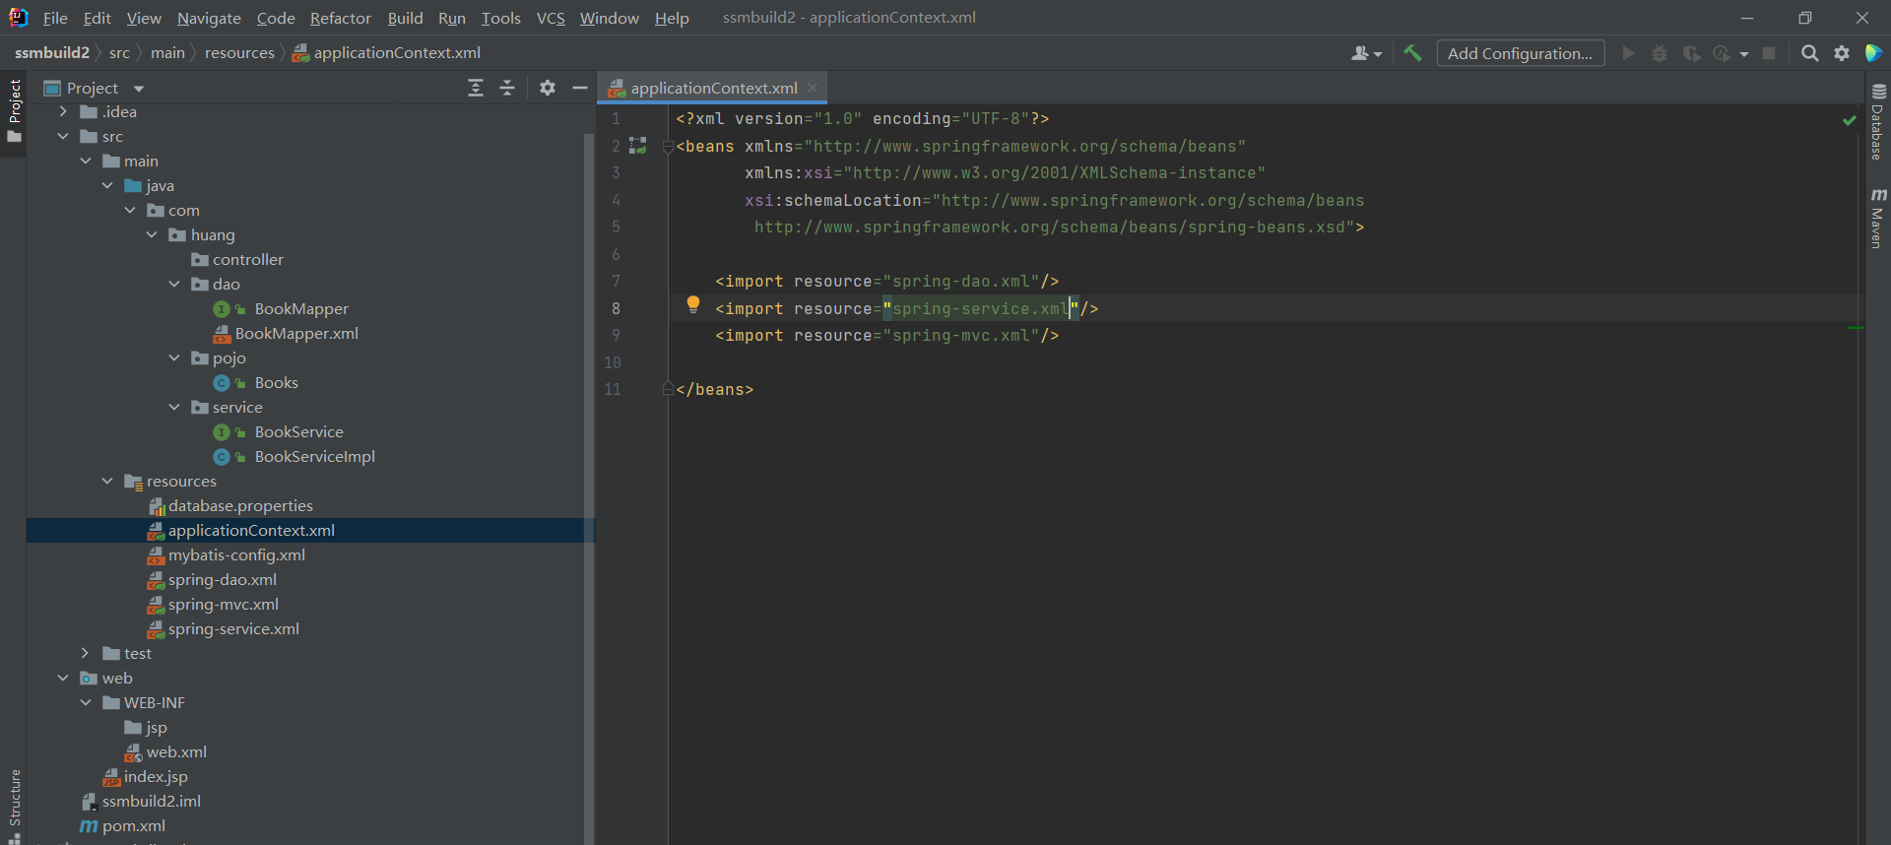Close the applicationContext.xml editor tab
Screen dimensions: 1891x845
[x=813, y=88]
